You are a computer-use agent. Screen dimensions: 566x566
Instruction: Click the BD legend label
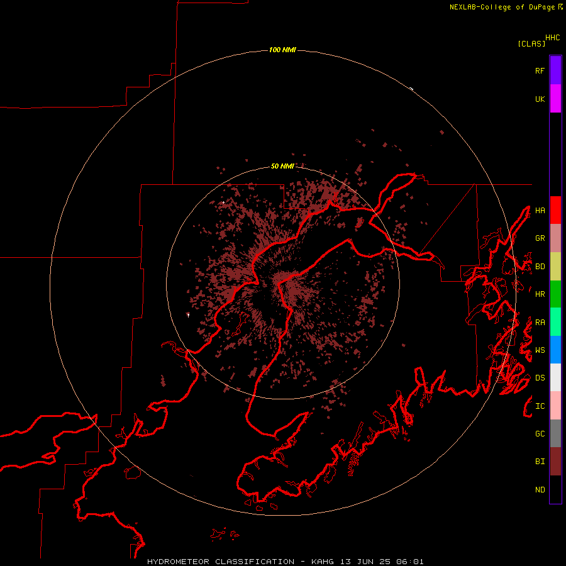(540, 267)
